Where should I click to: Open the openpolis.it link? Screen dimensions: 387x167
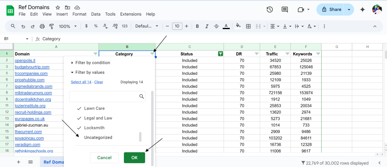25,60
